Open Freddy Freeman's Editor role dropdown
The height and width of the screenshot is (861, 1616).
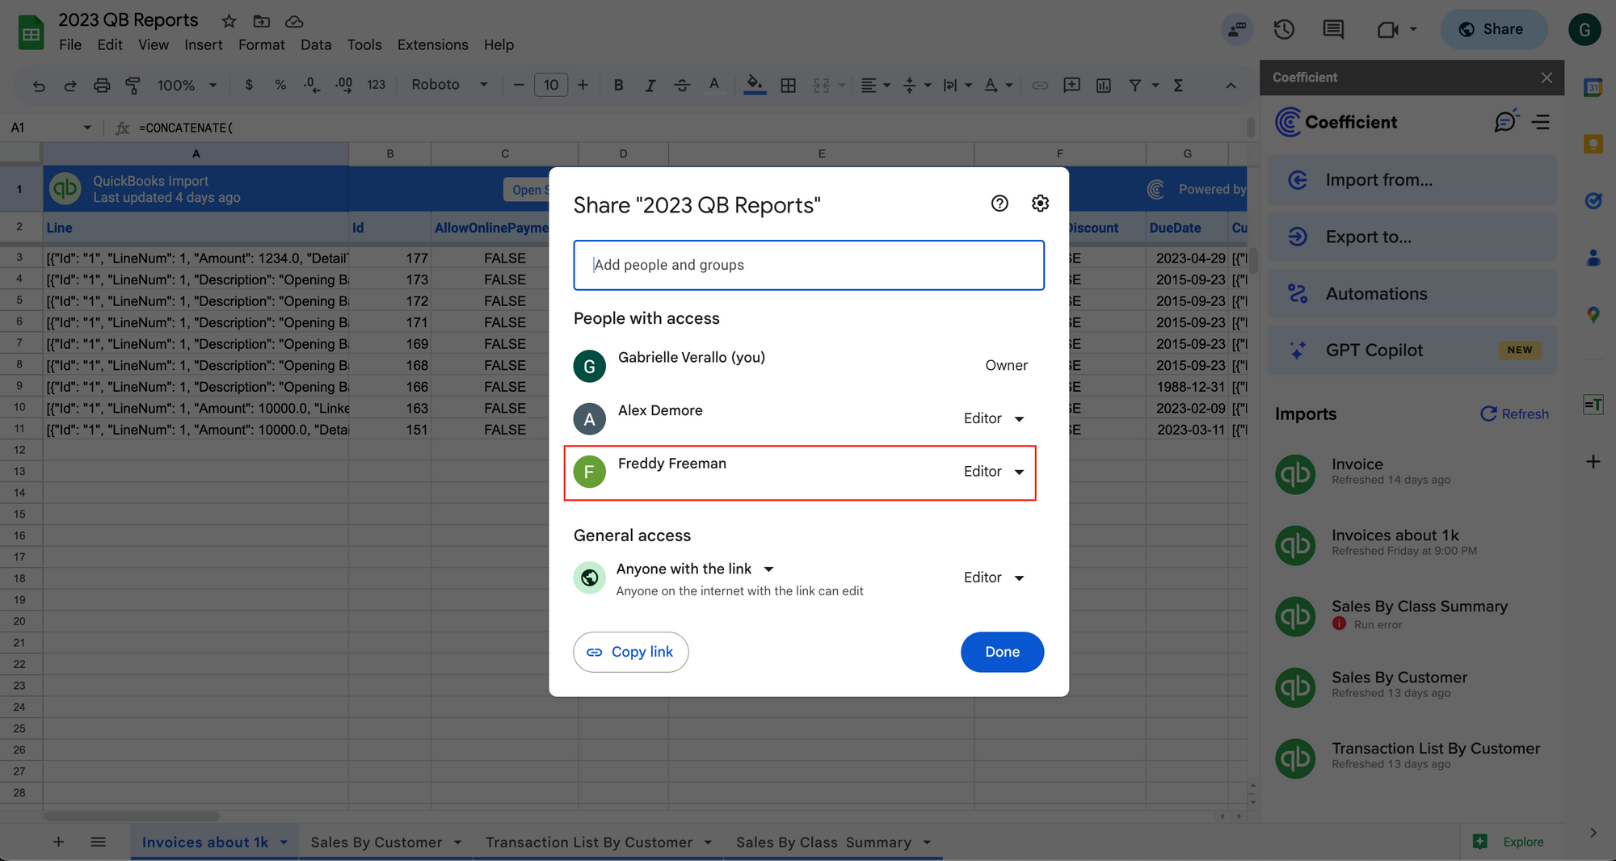pos(994,472)
